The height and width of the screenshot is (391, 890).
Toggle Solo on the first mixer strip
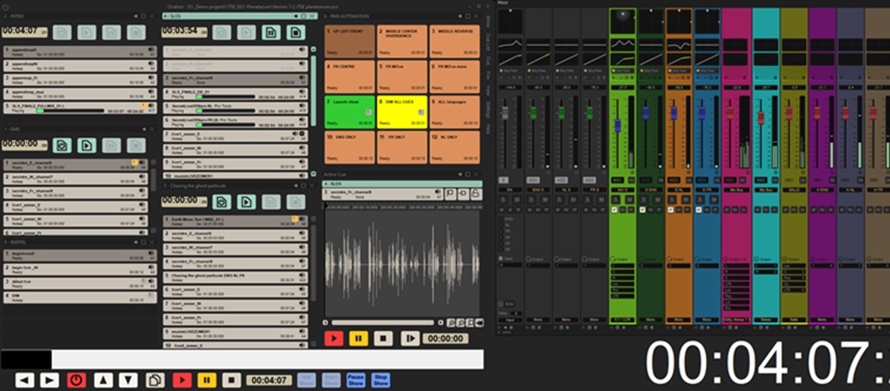(503, 200)
